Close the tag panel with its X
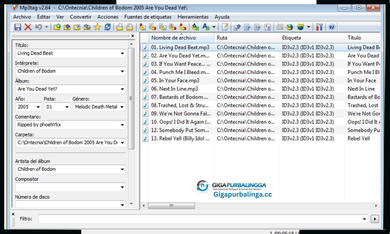The width and height of the screenshot is (390, 234). coord(133,36)
